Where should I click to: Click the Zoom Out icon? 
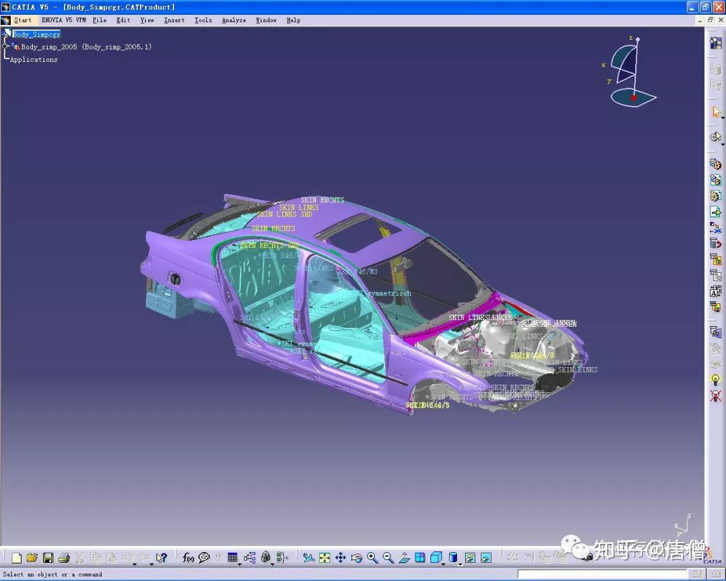387,557
